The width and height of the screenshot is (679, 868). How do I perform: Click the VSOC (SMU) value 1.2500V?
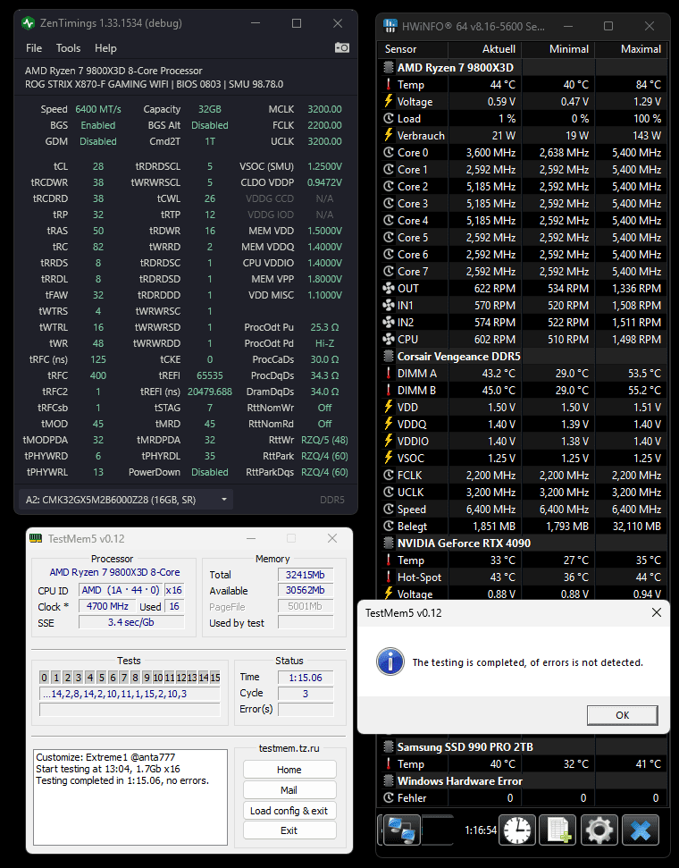[325, 166]
